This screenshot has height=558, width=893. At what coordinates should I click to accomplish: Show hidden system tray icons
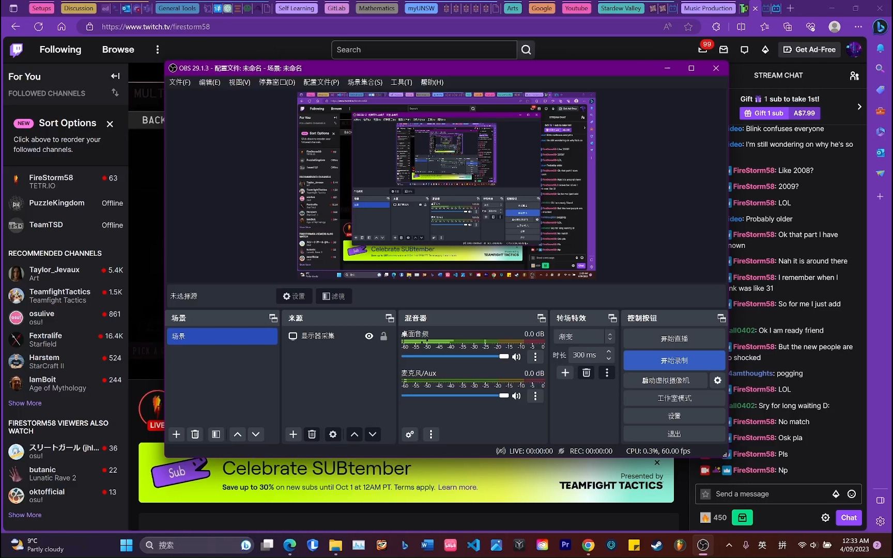[x=729, y=545]
